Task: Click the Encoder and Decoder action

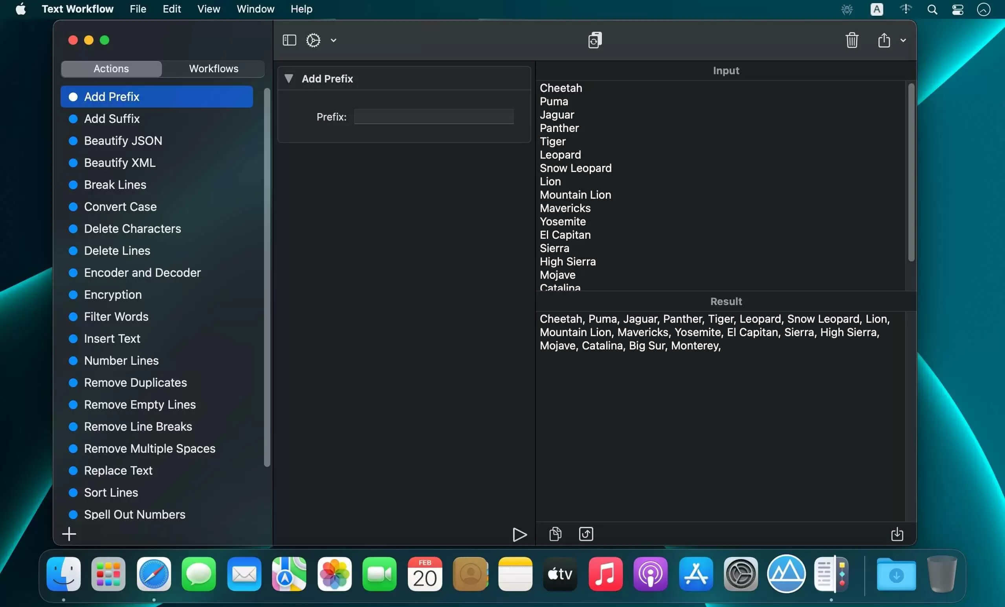Action: 142,272
